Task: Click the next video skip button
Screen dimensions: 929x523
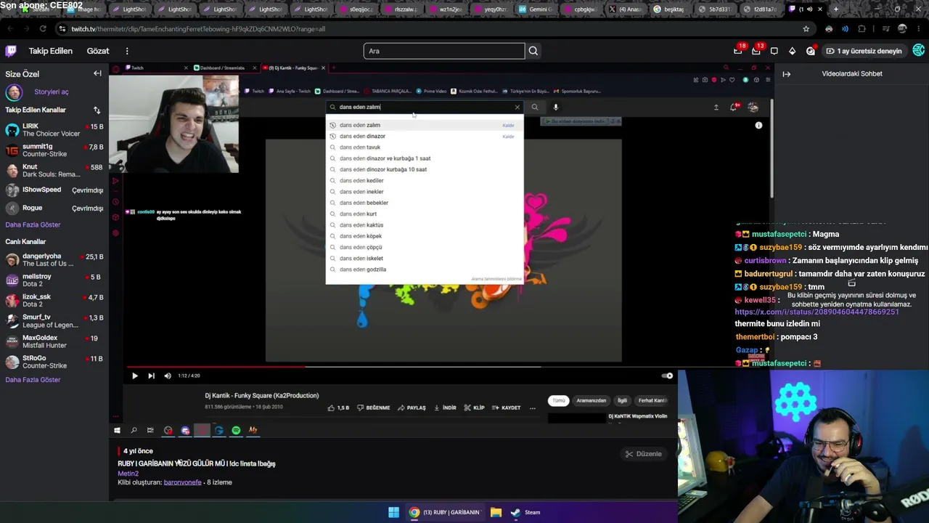Action: coord(151,376)
